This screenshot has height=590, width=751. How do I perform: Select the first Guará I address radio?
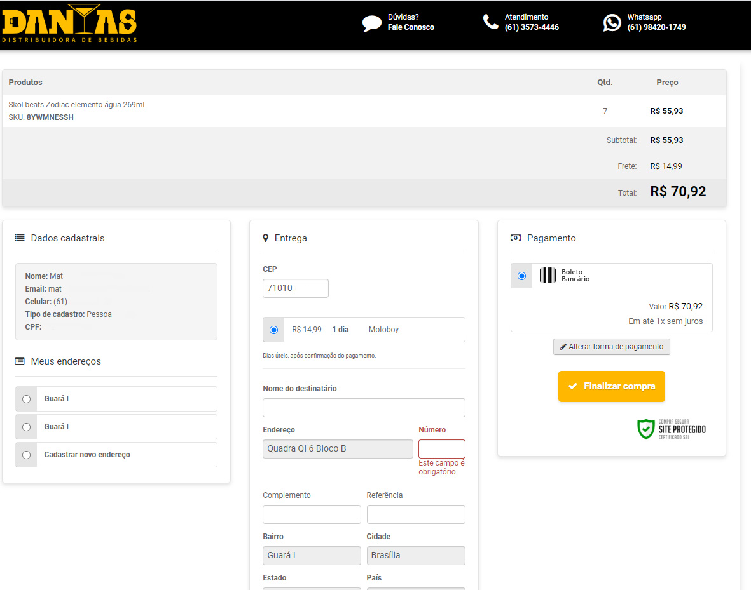26,399
